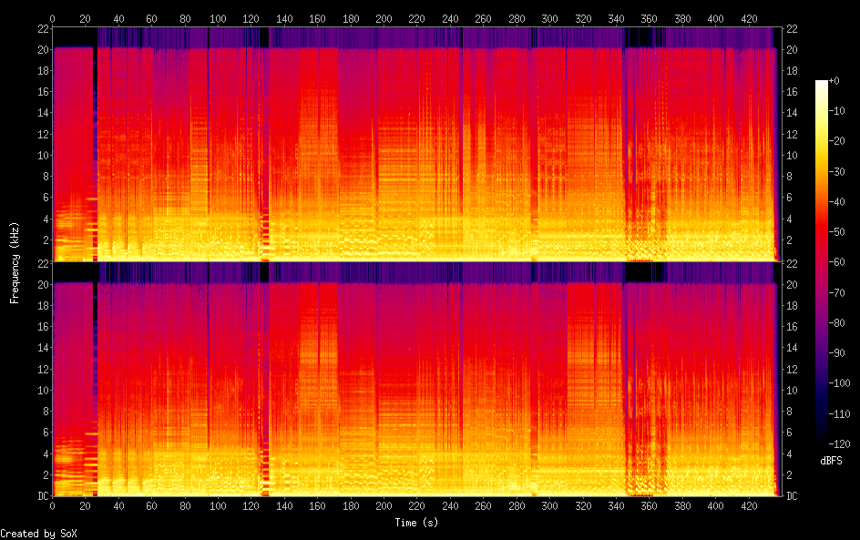Click the "Frequency (kHz)" vertical axis label
Screen dimensions: 860x540
pyautogui.click(x=15, y=262)
